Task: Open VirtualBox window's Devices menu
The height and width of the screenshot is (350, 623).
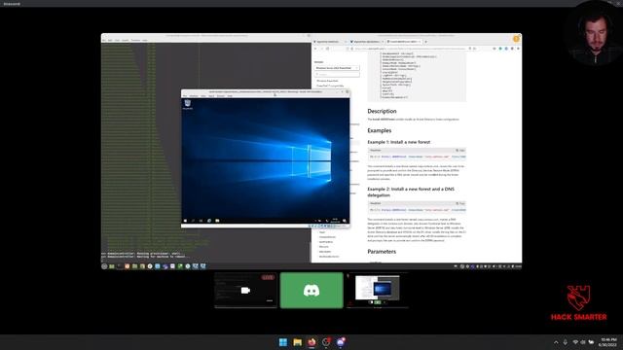Action: click(221, 96)
